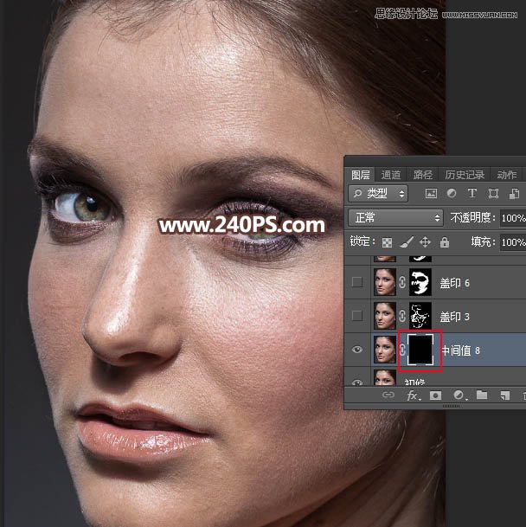This screenshot has height=527, width=526.
Task: Hide the 中间值 8 layer
Action: (357, 350)
